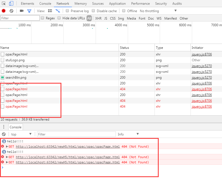Click the searchBtn.png image file icon
This screenshot has height=181, width=222.
click(x=2, y=78)
